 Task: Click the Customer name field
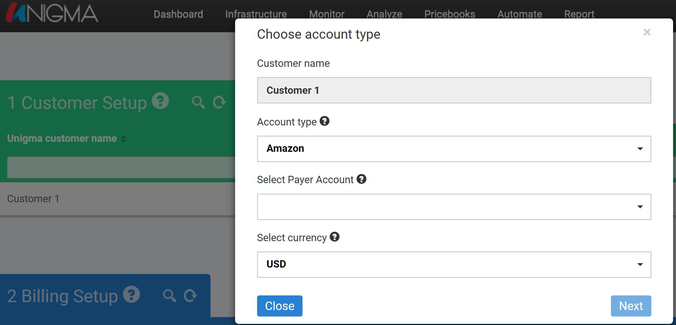point(454,90)
